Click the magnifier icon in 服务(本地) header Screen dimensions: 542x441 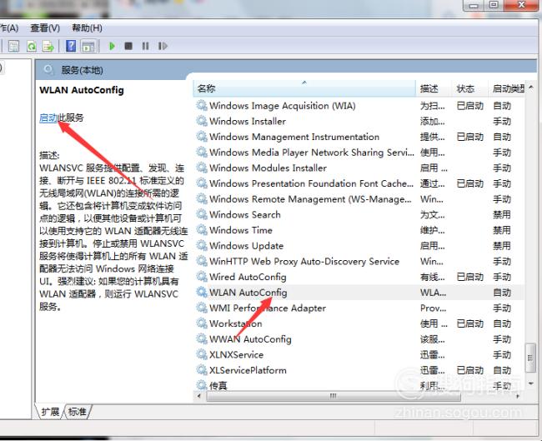pyautogui.click(x=48, y=70)
